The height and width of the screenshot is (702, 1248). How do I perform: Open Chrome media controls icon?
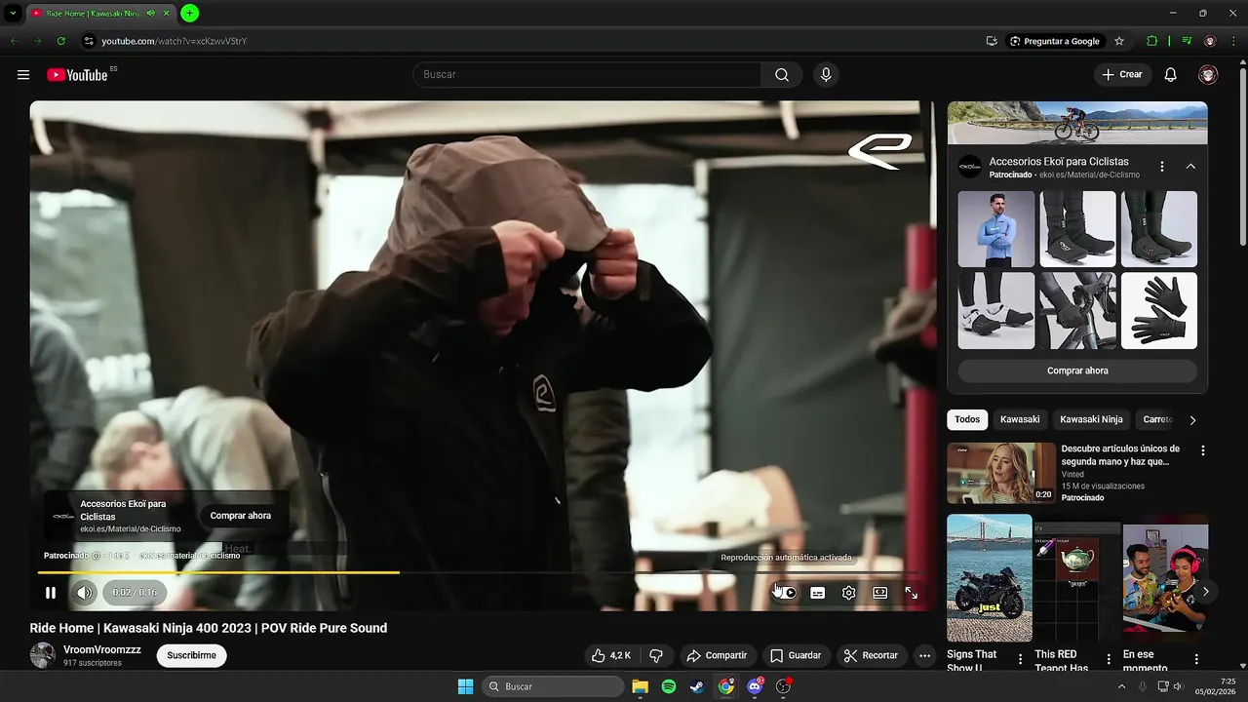click(1187, 41)
